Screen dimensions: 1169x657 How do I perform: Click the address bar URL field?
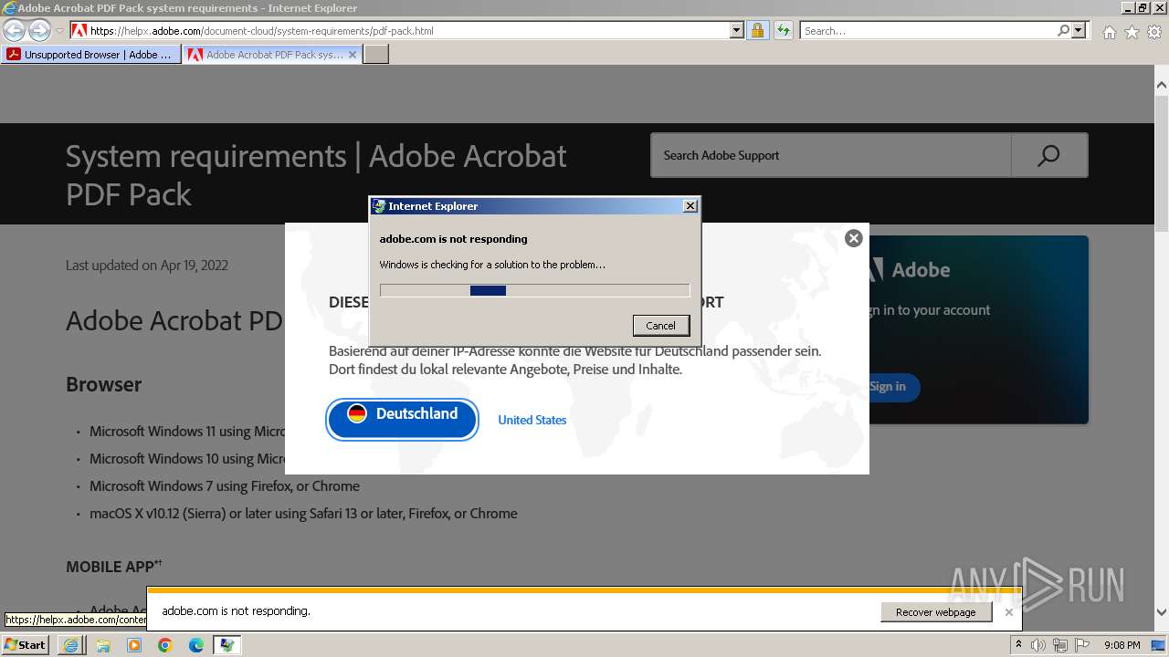(x=407, y=31)
